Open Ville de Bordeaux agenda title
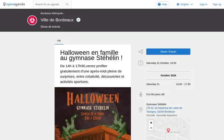 (x=57, y=20)
